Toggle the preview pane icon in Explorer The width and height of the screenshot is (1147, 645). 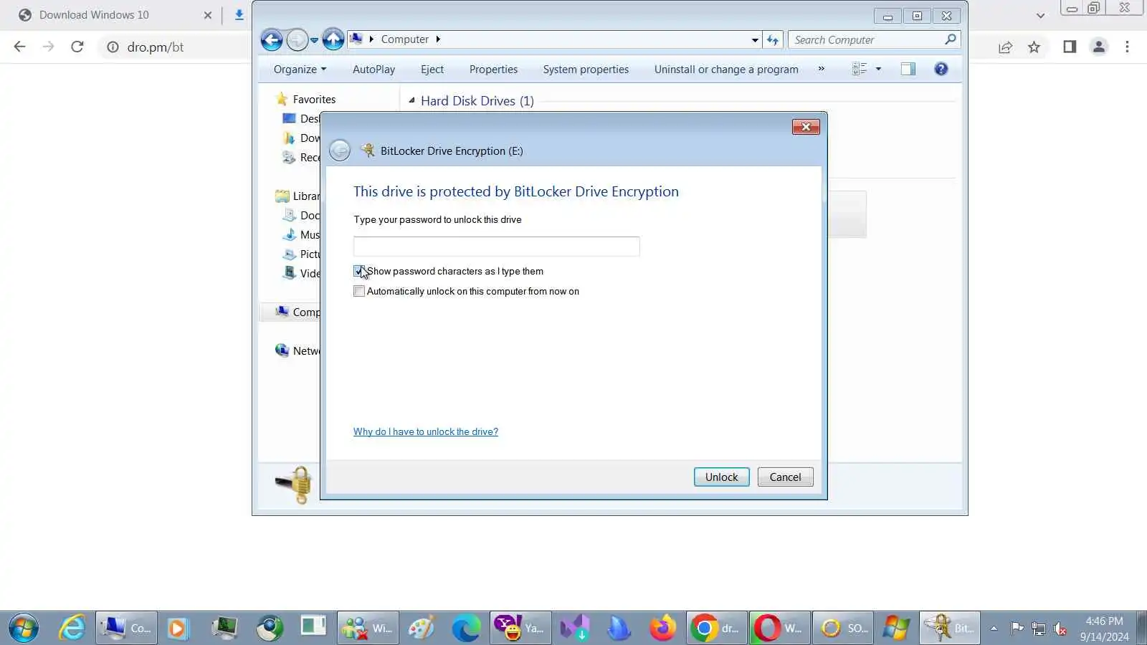(x=908, y=69)
